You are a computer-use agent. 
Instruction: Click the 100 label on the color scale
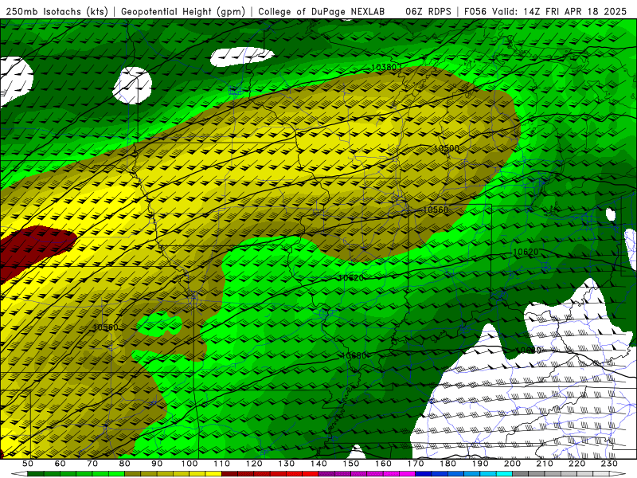pos(190,464)
